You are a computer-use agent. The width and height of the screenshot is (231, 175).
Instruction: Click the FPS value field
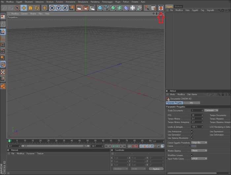197,115
